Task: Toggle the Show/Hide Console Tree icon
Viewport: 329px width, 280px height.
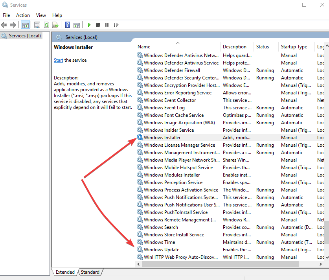Action: click(x=26, y=25)
